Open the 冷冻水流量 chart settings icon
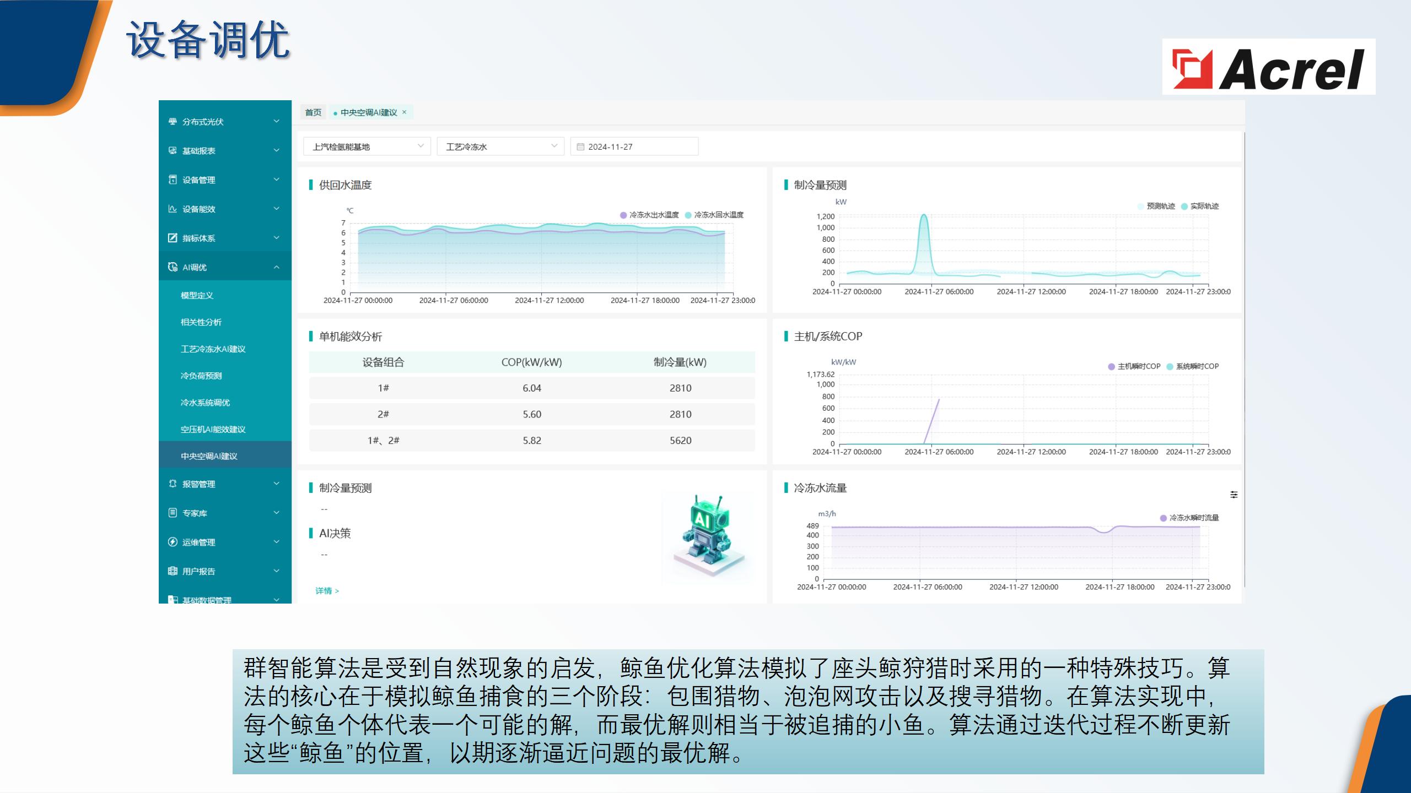 1234,495
